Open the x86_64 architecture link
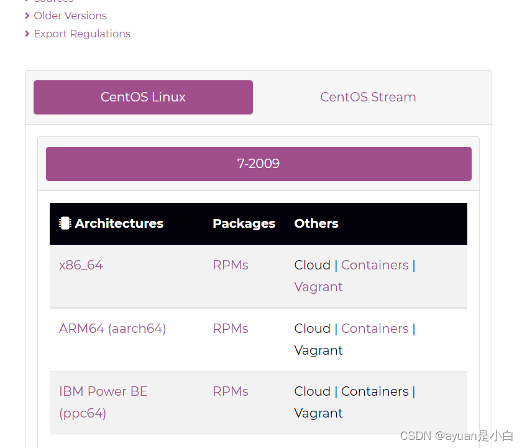 tap(81, 264)
